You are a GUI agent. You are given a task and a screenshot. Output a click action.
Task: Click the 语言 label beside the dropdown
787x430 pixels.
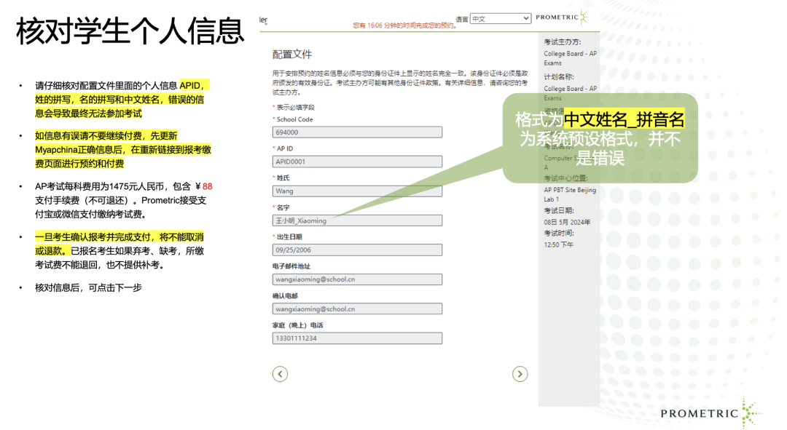(462, 19)
